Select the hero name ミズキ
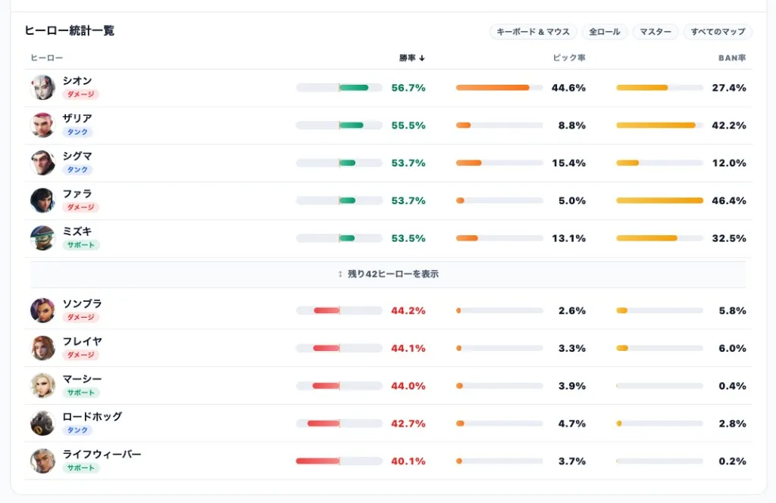Viewport: 776px width, 503px height. (x=77, y=231)
